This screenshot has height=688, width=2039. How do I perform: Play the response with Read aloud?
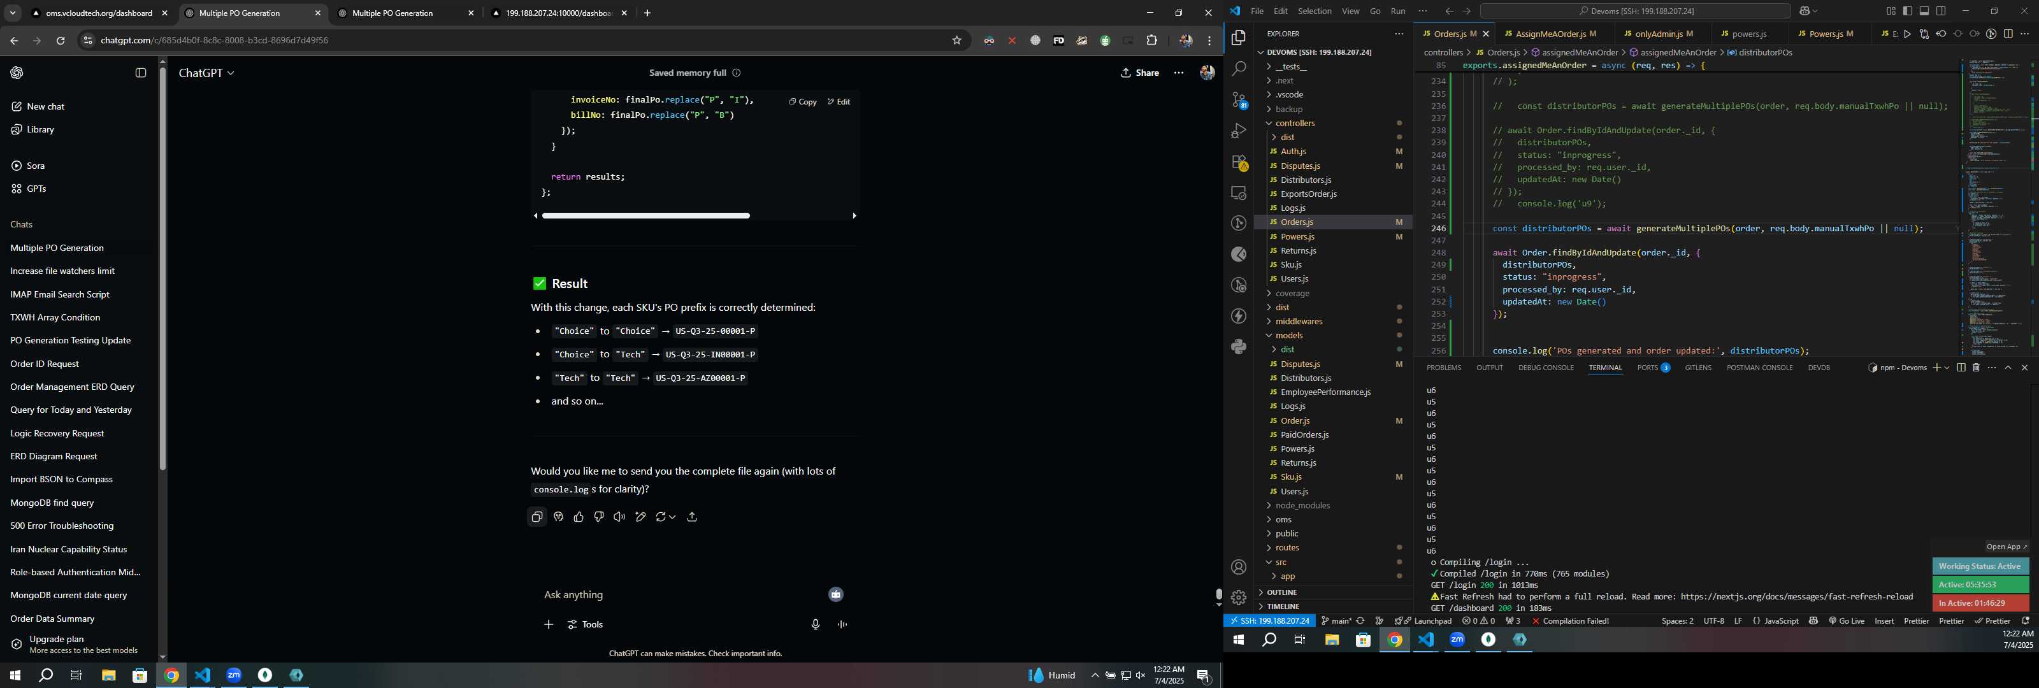coord(620,517)
